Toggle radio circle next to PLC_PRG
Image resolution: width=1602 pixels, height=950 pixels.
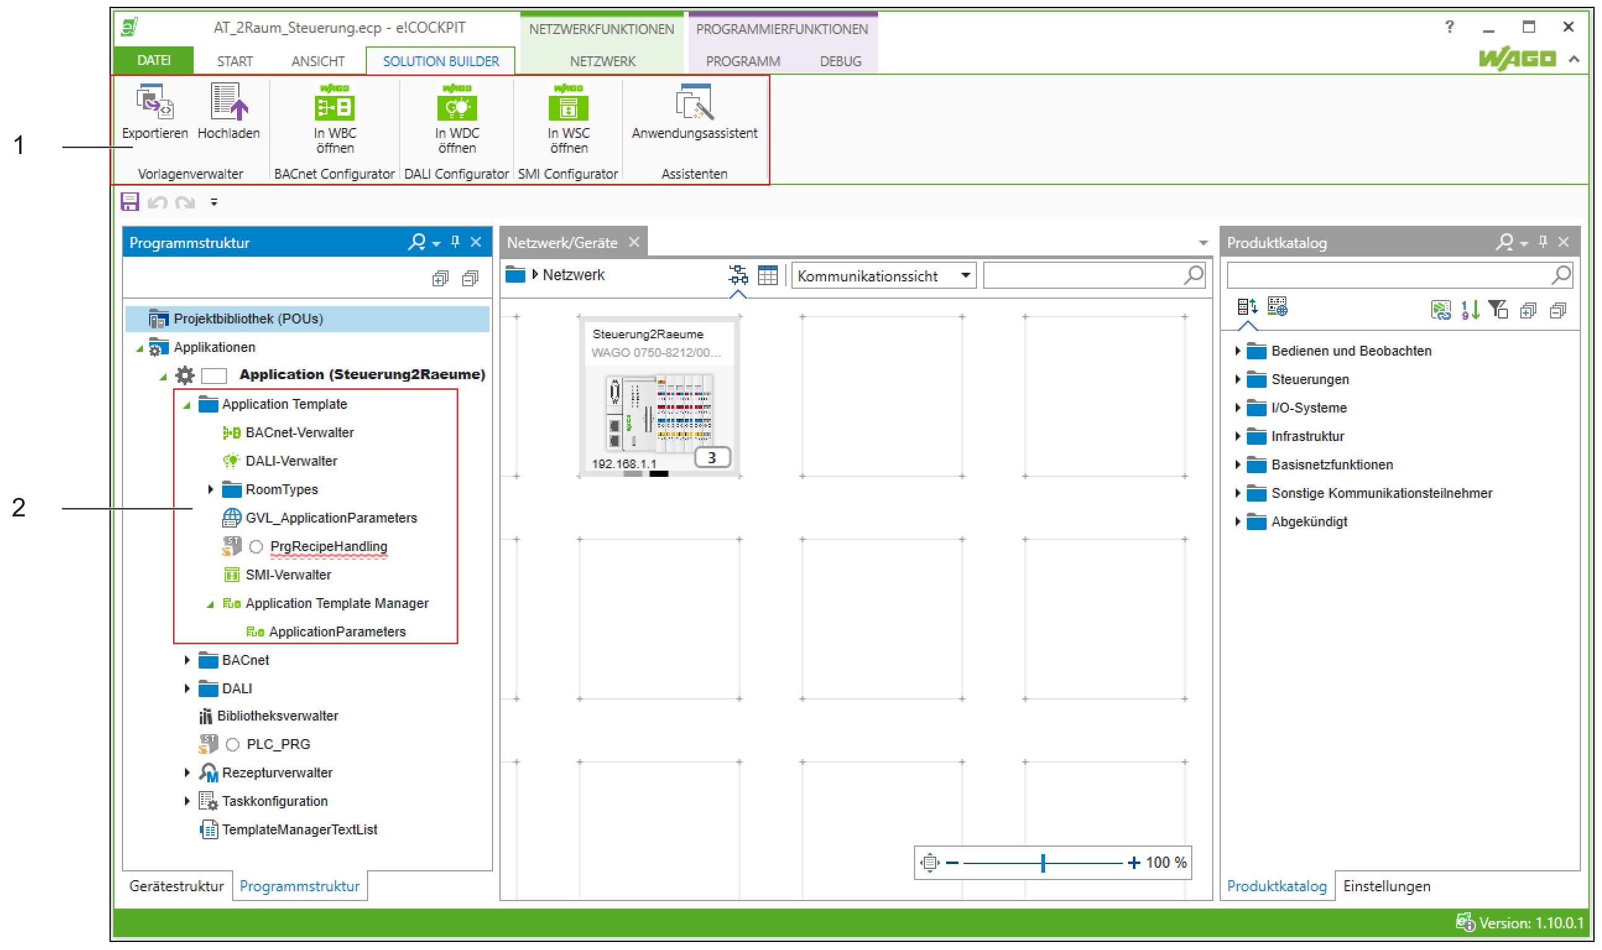tap(233, 745)
